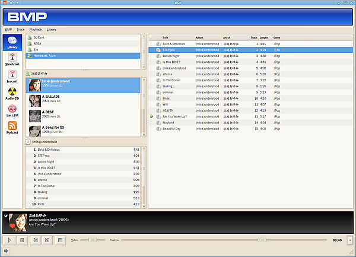Open the Library menu
This screenshot has width=356, height=257.
point(52,29)
